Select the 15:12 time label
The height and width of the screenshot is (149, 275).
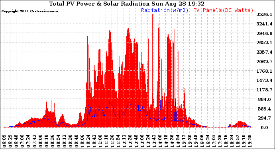(184, 141)
